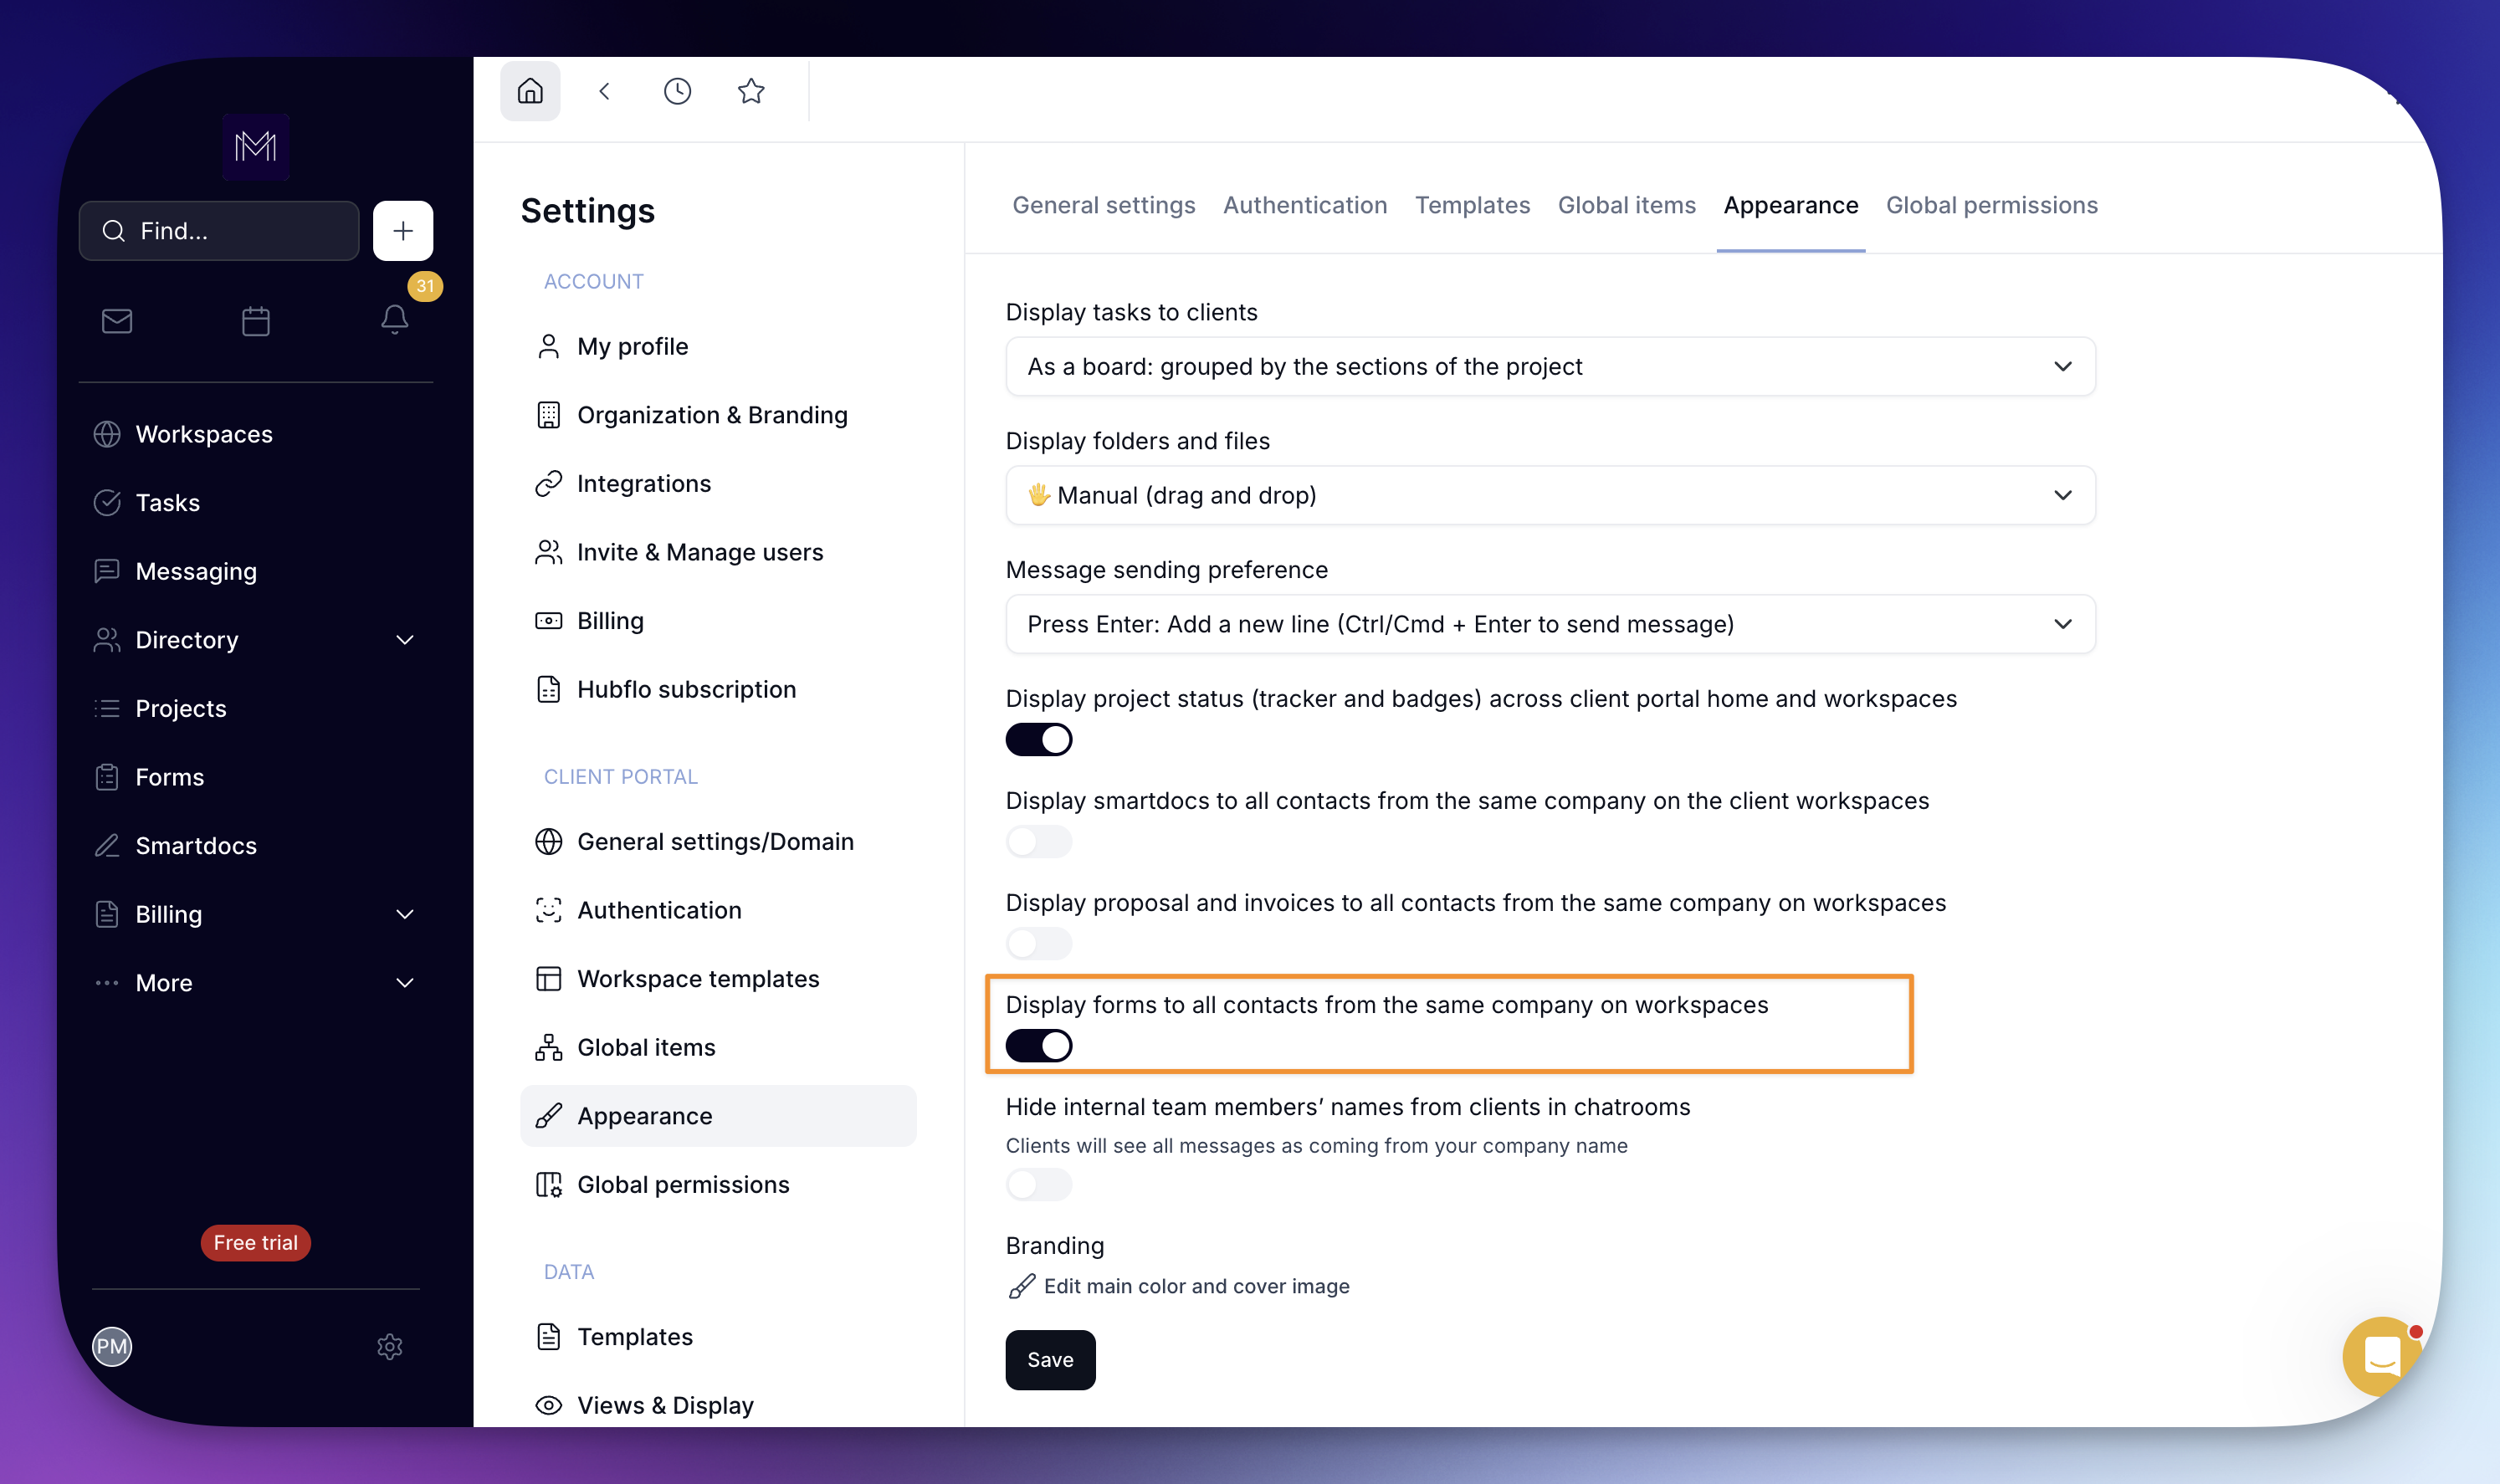Expand the Billing sidebar chevron
The image size is (2500, 1484).
(x=405, y=914)
